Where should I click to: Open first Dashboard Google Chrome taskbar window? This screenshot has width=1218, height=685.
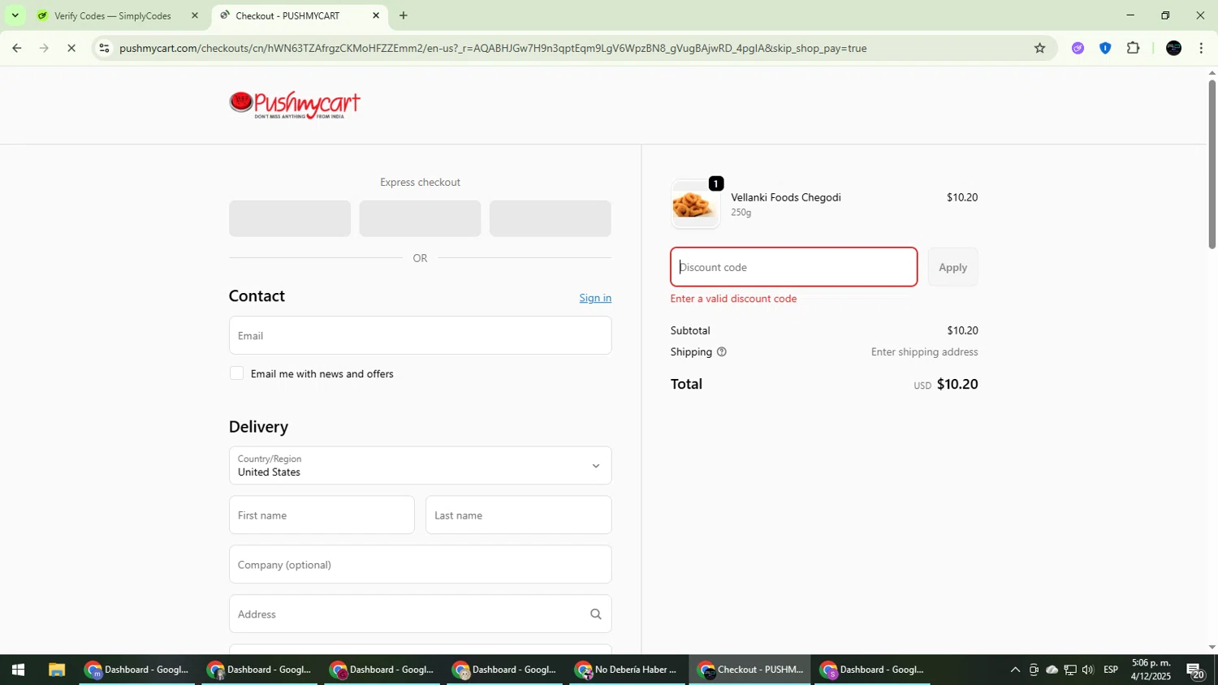(137, 670)
